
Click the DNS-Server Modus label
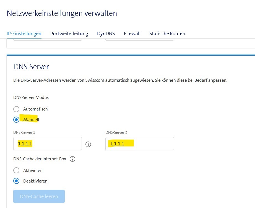click(31, 97)
